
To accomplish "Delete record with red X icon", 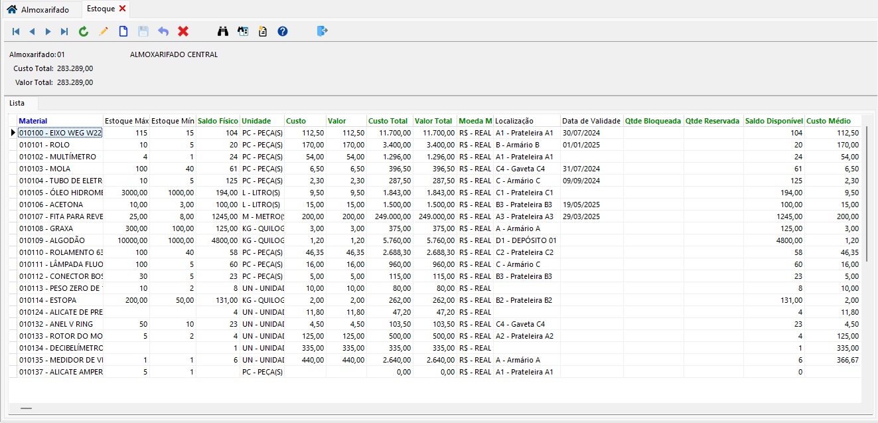I will click(x=183, y=31).
